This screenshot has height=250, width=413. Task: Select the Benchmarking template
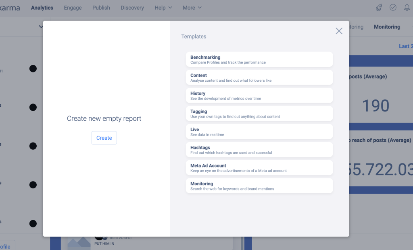pos(259,60)
